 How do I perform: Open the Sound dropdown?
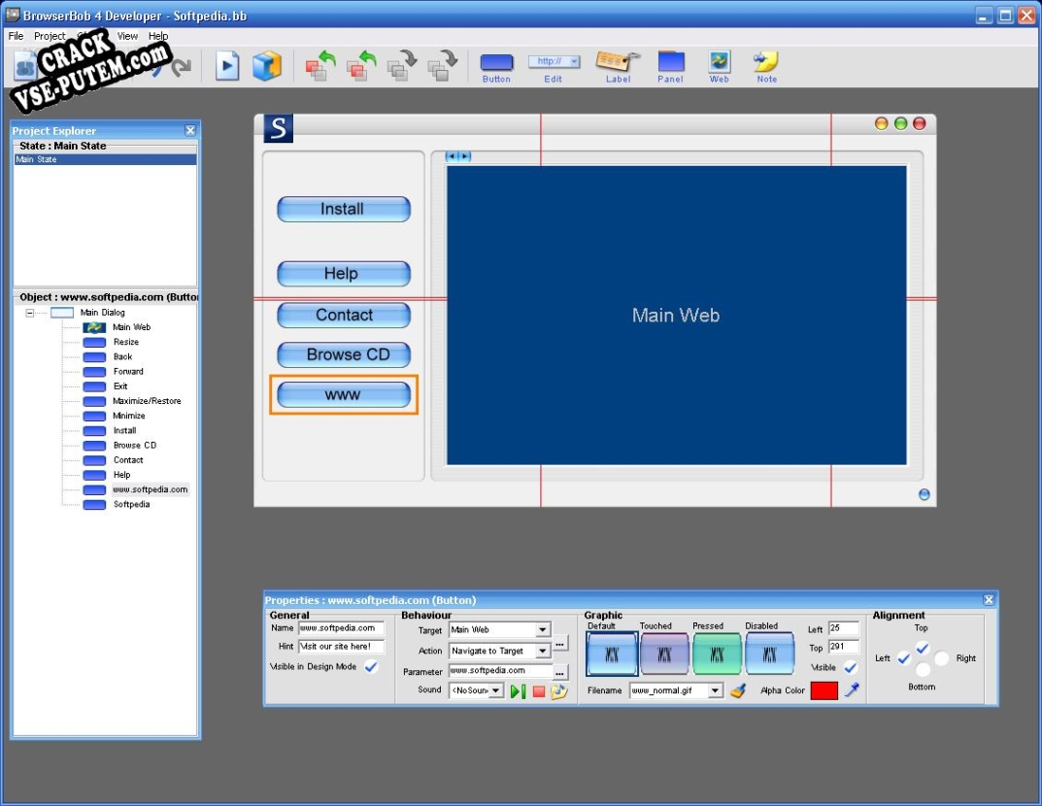[496, 690]
